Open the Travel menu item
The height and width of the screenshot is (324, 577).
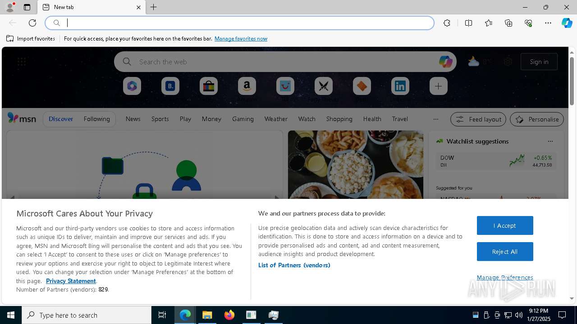pyautogui.click(x=400, y=119)
